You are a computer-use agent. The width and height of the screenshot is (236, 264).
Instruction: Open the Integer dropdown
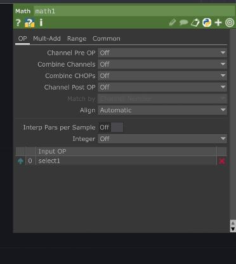click(162, 139)
